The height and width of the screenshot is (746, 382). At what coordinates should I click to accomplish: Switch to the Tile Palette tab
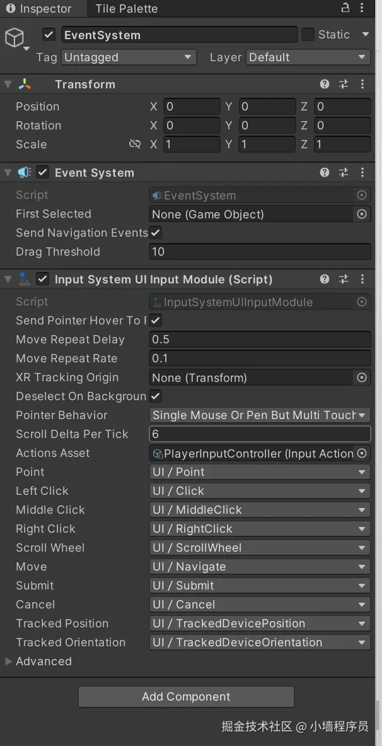126,9
